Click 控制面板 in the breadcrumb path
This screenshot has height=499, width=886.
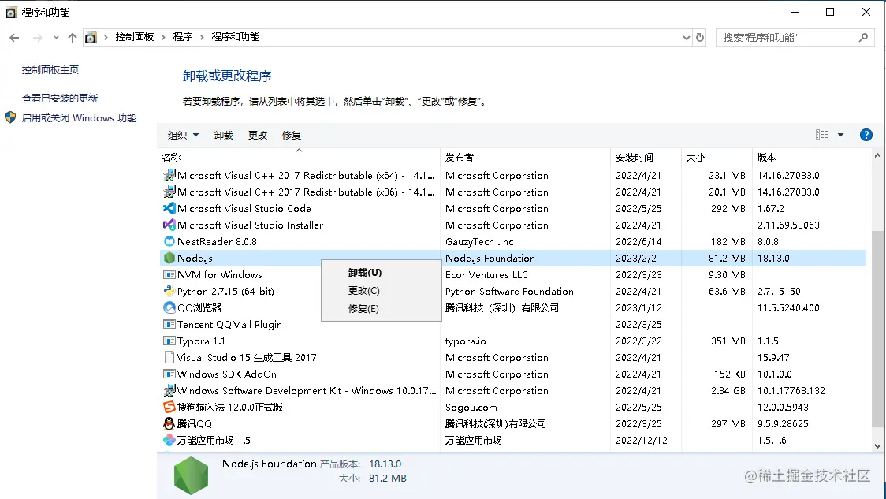(x=135, y=37)
